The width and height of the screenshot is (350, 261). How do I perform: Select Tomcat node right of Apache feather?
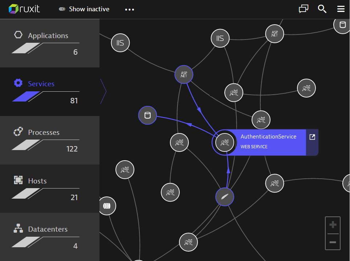274,183
